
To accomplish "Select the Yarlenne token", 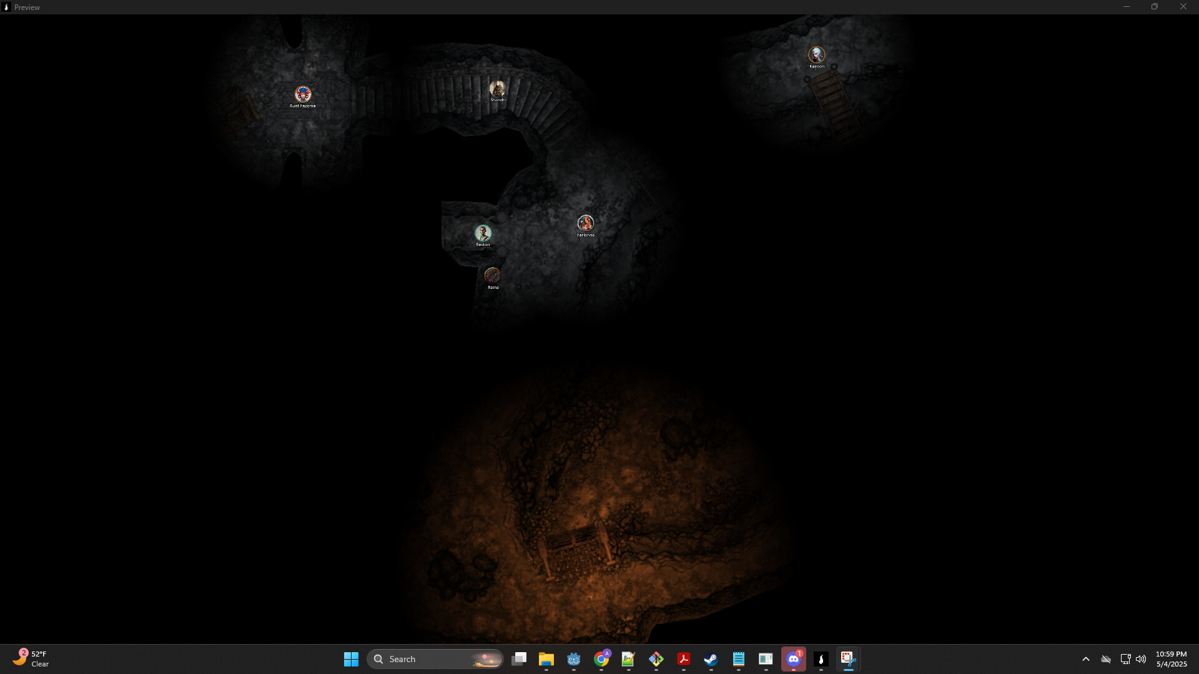I will 585,224.
